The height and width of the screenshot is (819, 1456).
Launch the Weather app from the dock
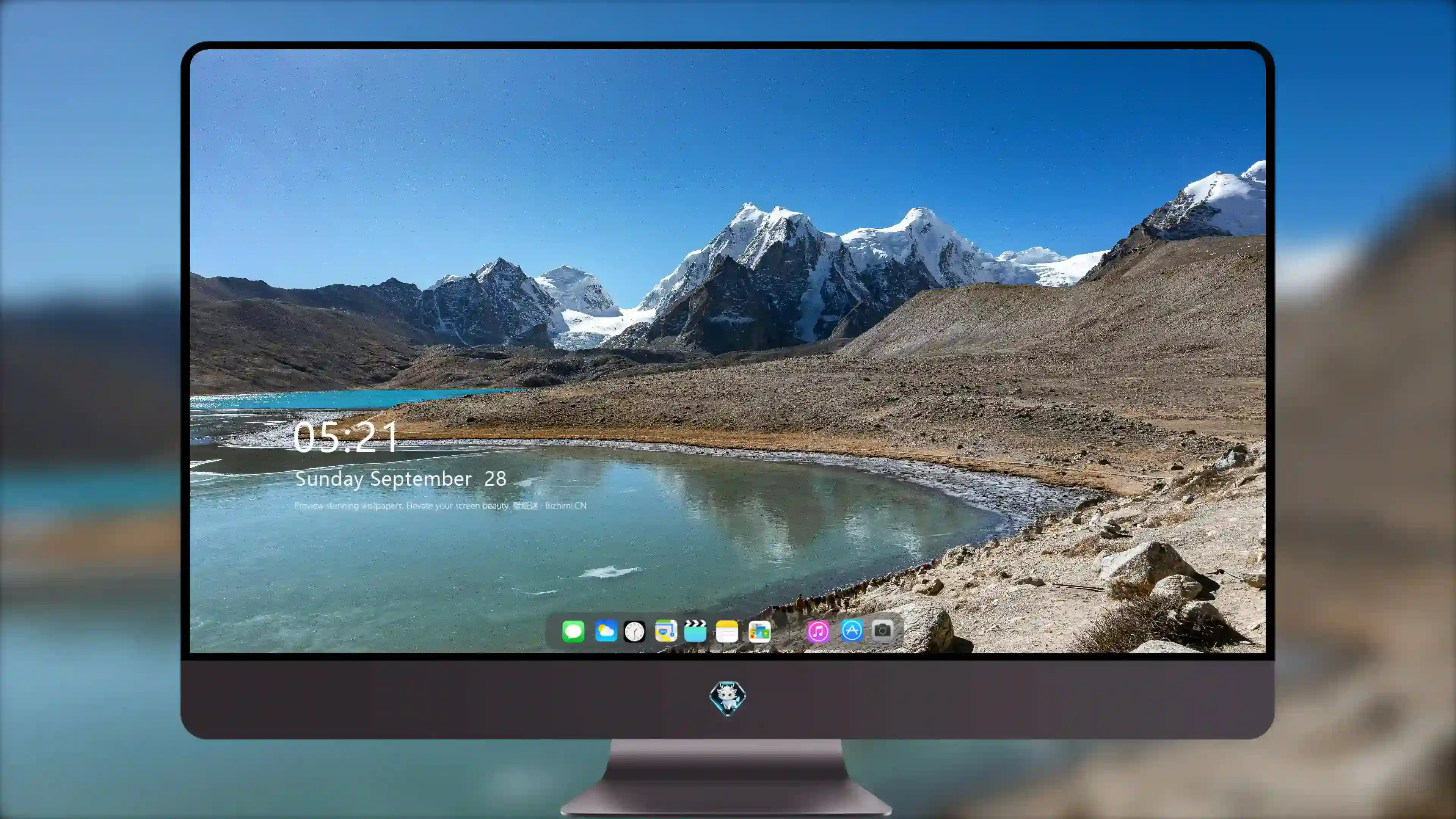tap(606, 631)
